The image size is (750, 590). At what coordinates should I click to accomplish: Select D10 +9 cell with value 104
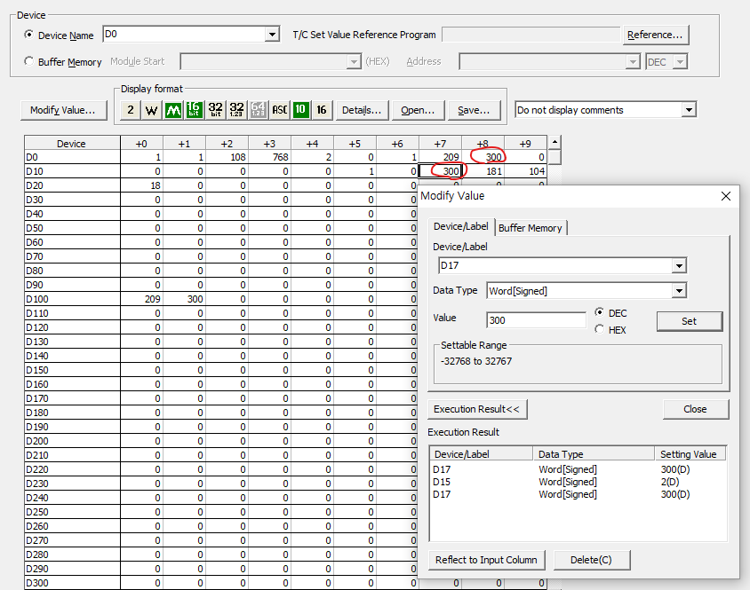point(526,171)
